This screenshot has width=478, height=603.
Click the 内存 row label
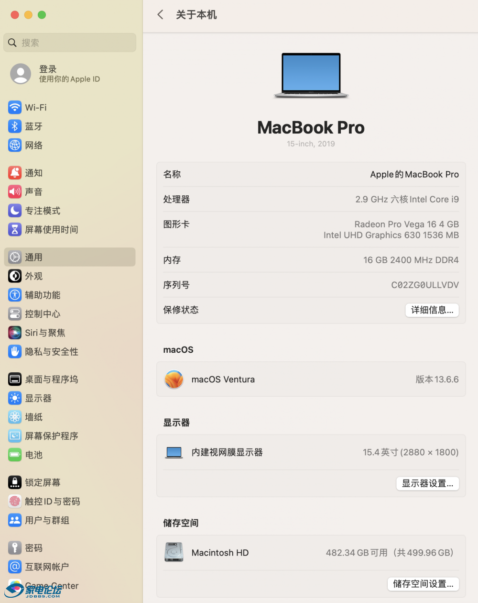pos(172,260)
